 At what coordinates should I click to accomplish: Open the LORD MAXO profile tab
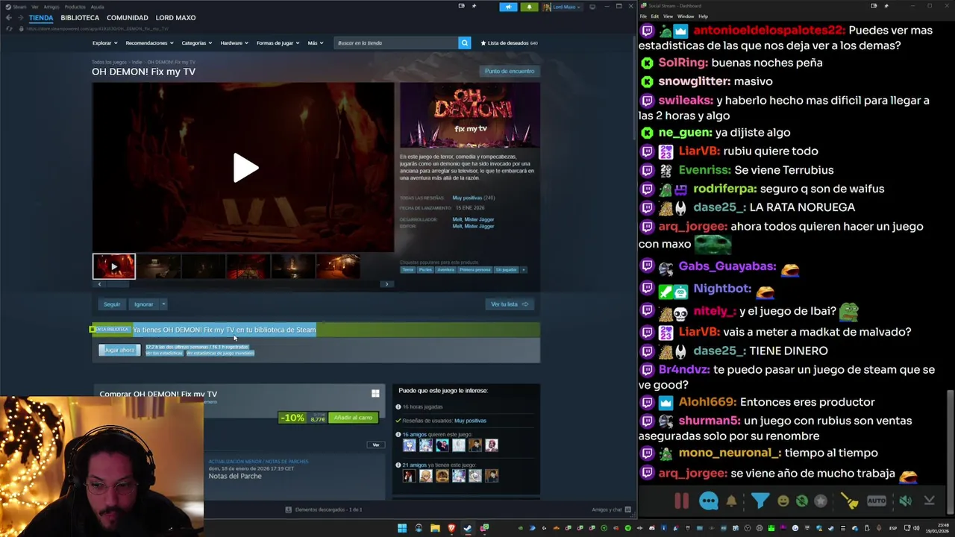tap(175, 18)
